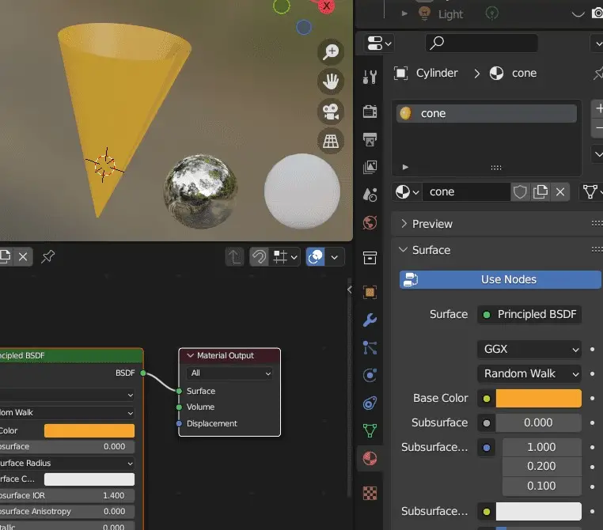Open the Texture properties checker icon
Screen dimensions: 603x530
(370, 493)
